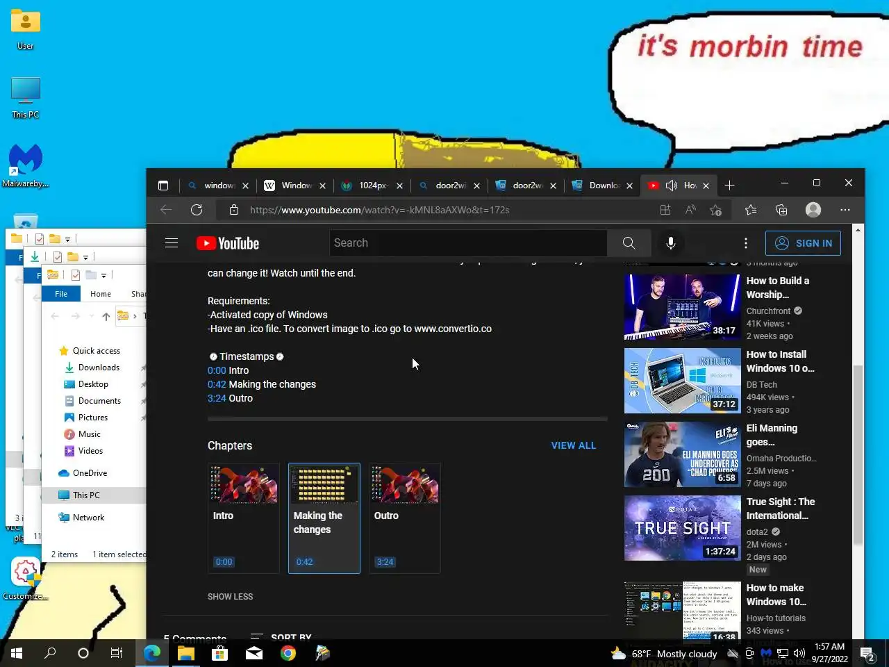Jump to the 0:00 Intro timestamp link
This screenshot has height=667, width=889.
[217, 370]
